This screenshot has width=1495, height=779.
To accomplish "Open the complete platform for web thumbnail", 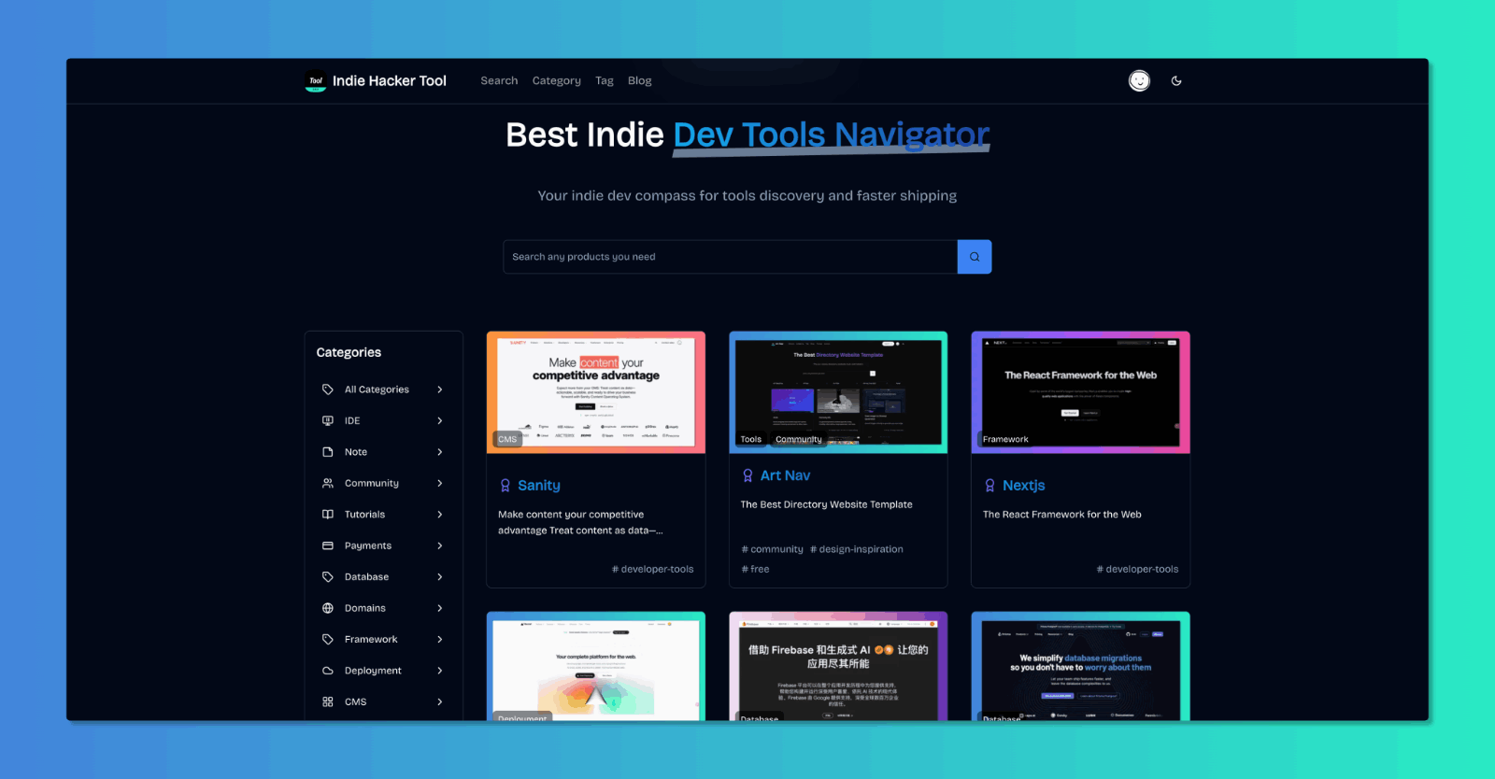I will tap(596, 666).
